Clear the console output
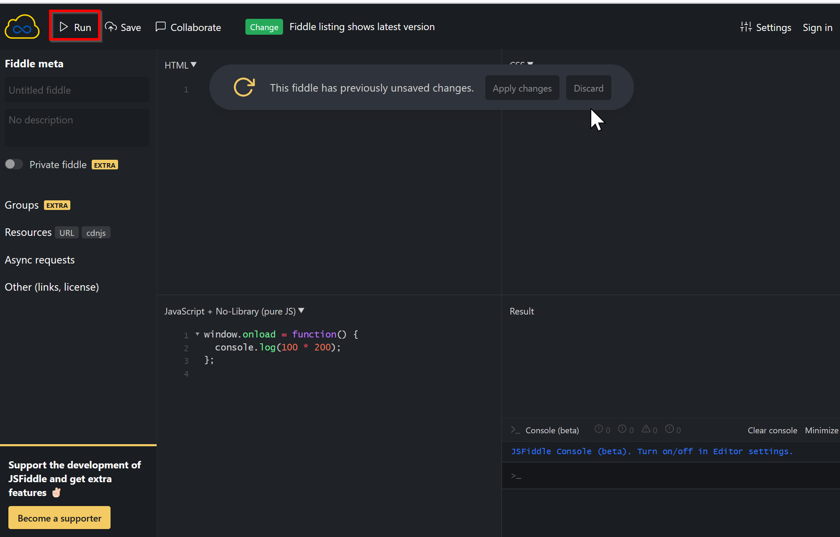 [773, 430]
